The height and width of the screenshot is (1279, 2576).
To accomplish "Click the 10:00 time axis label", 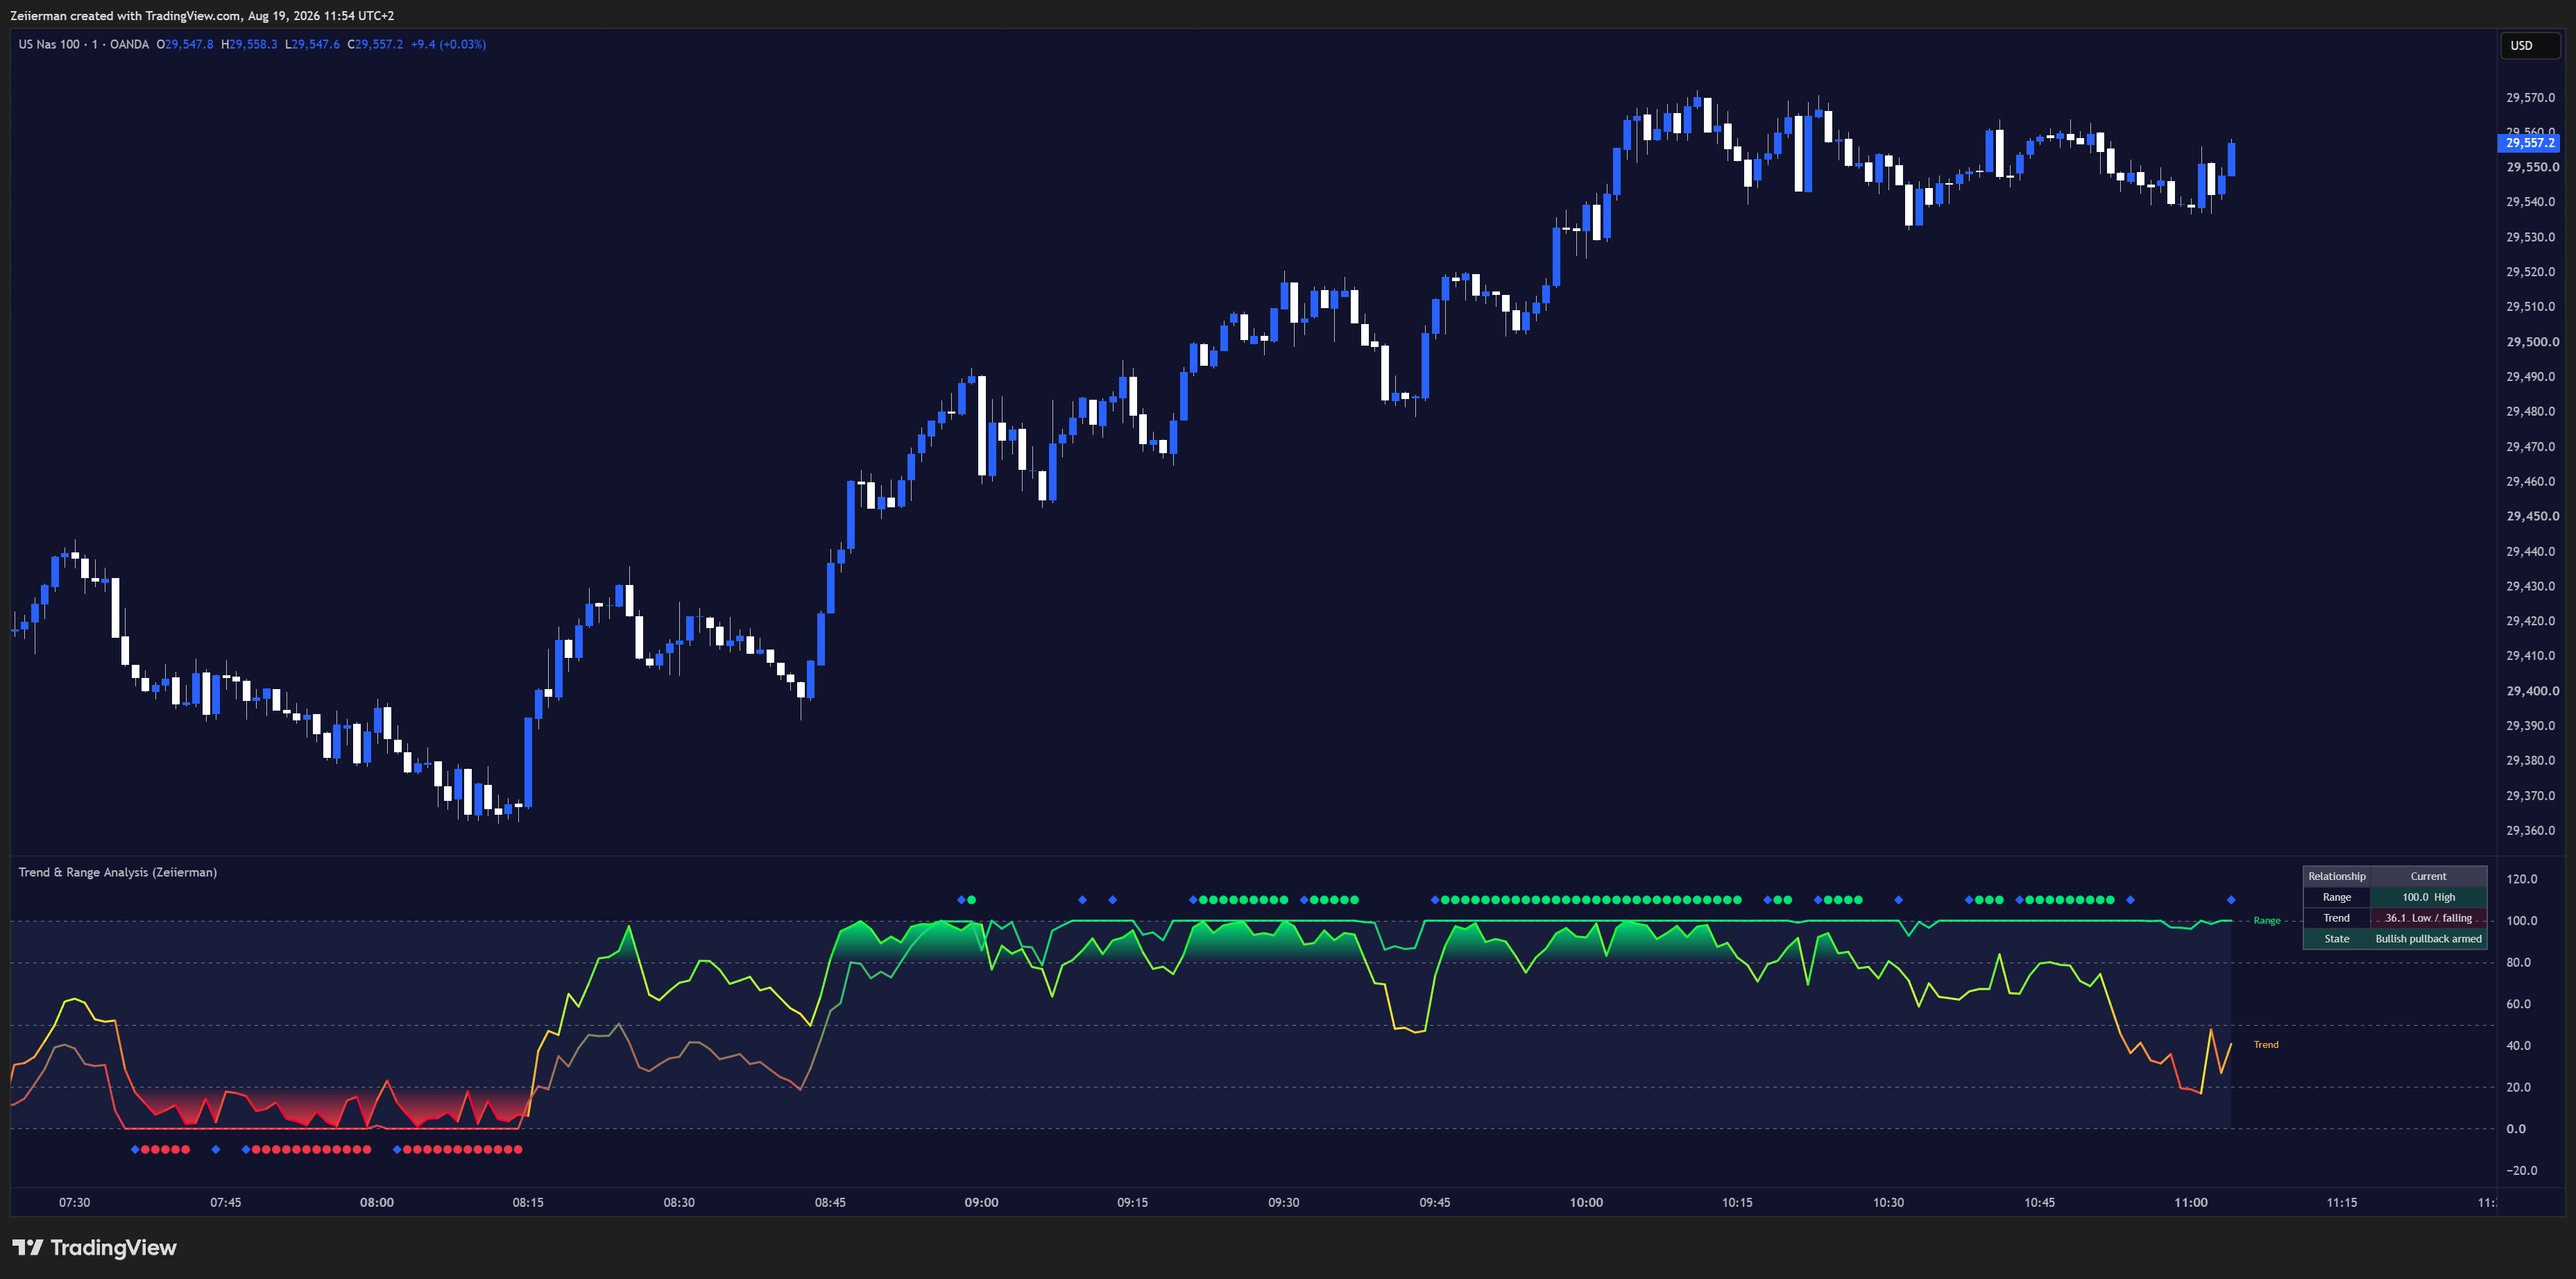I will tap(1586, 1202).
